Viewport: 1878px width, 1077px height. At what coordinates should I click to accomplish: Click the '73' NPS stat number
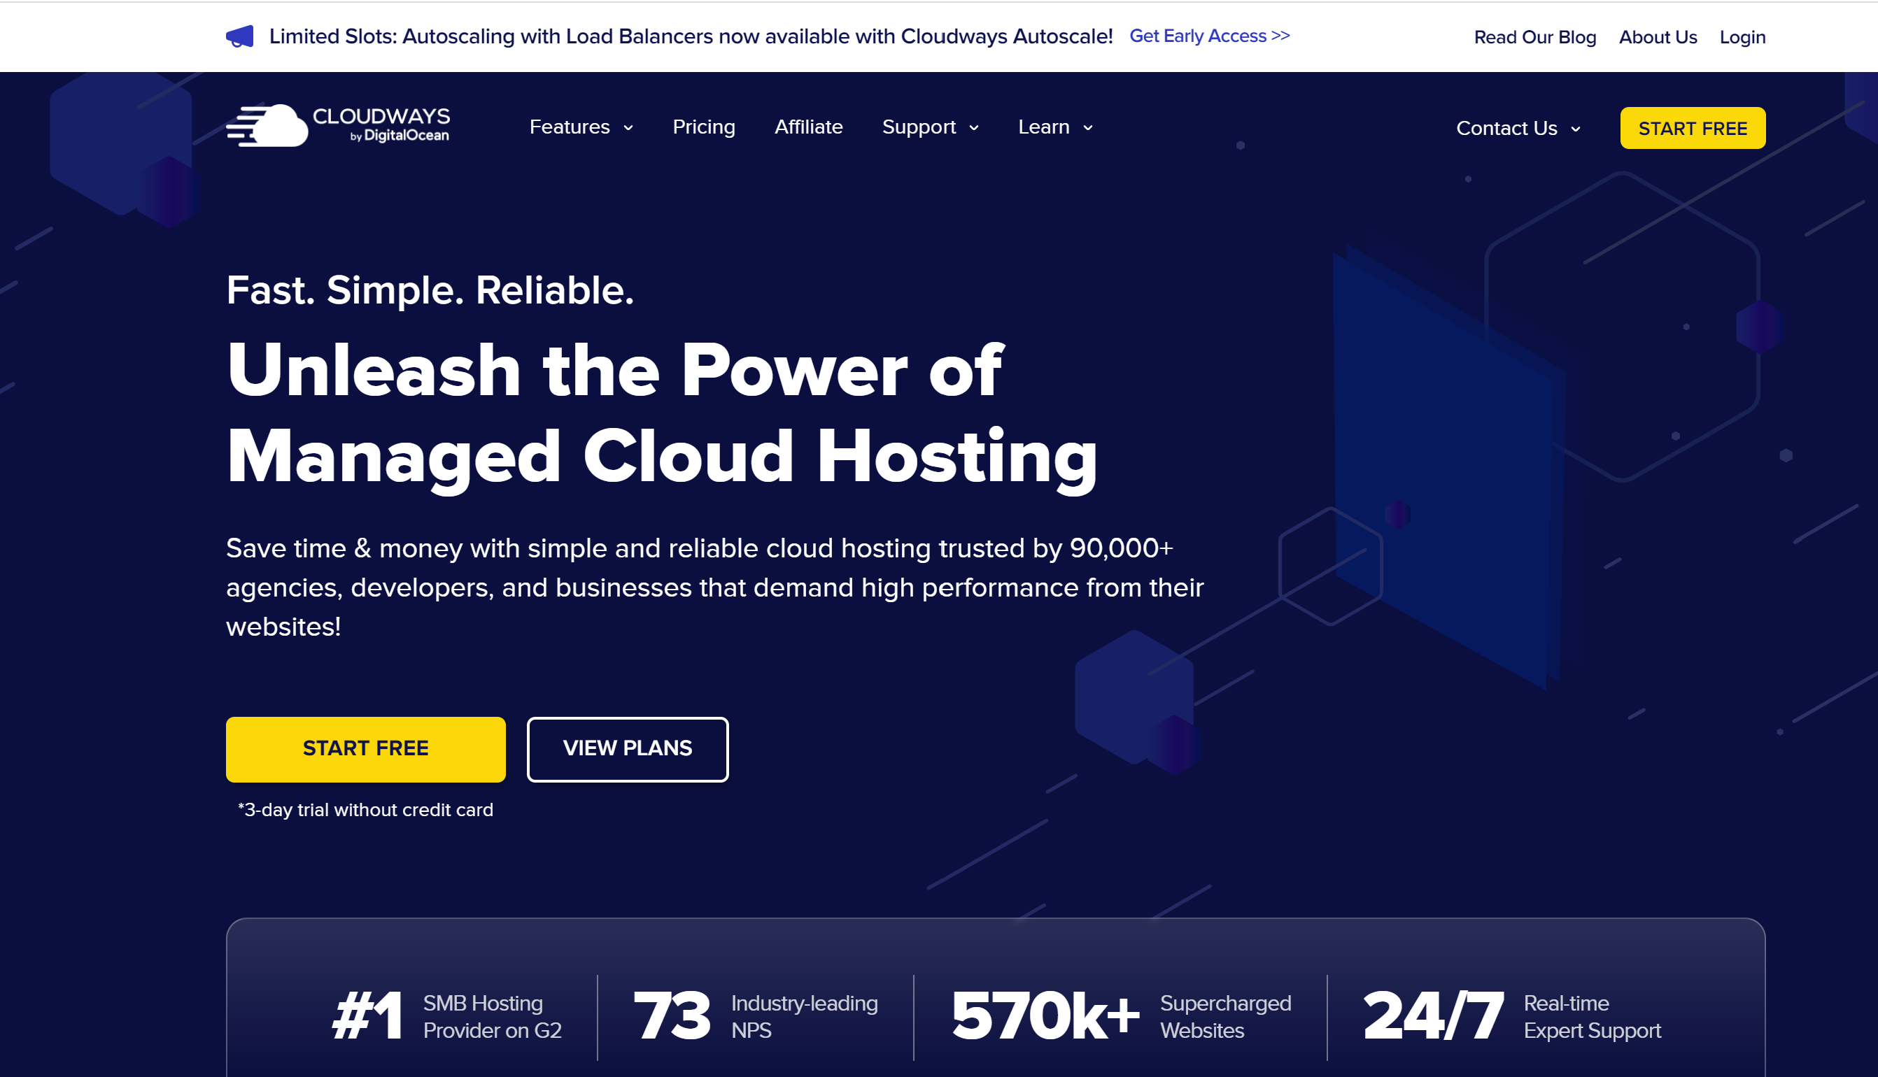click(x=671, y=1016)
